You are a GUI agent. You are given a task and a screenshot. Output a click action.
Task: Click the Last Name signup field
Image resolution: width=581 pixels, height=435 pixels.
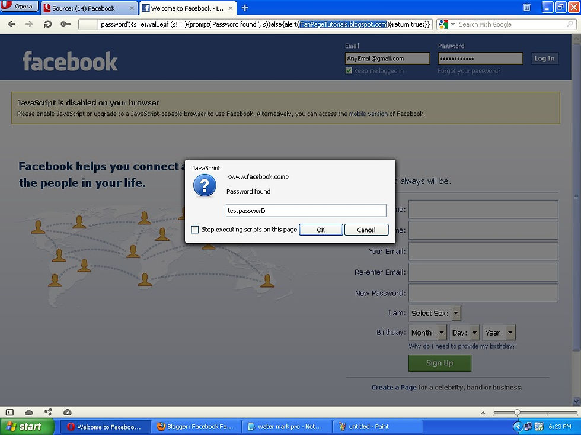point(483,230)
